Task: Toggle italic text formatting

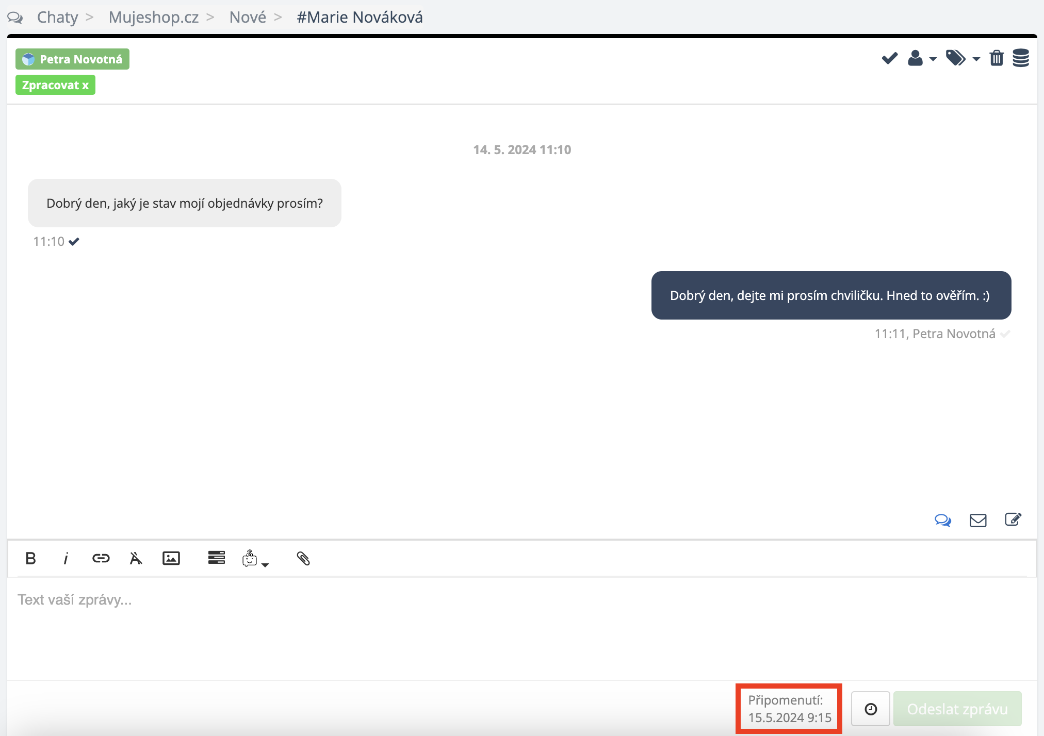Action: pos(66,558)
